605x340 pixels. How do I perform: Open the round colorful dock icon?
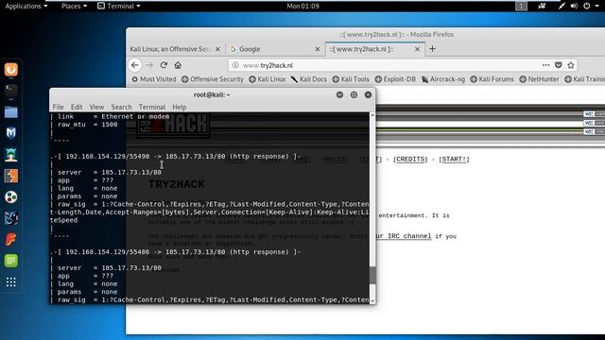11,197
